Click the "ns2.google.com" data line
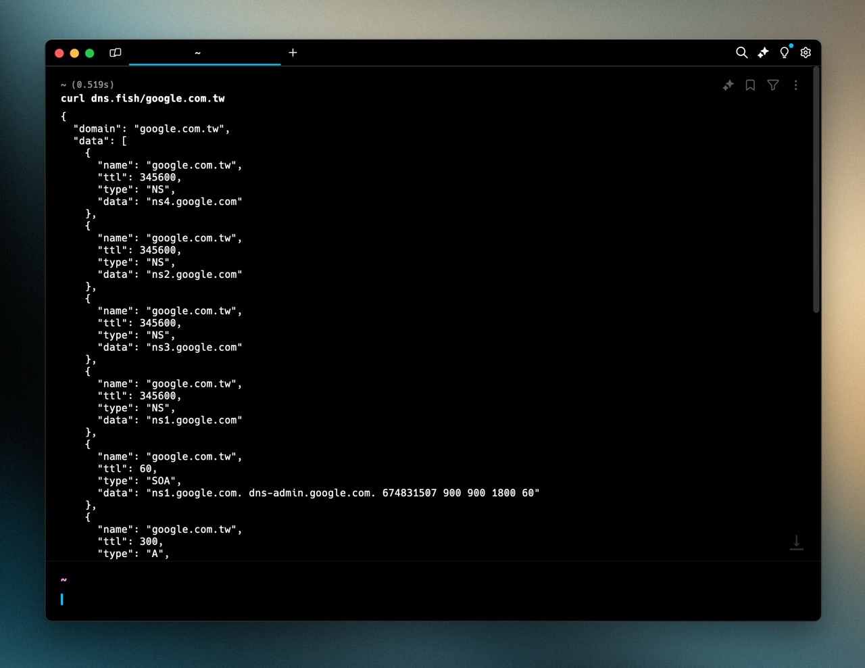865x668 pixels. tap(170, 275)
